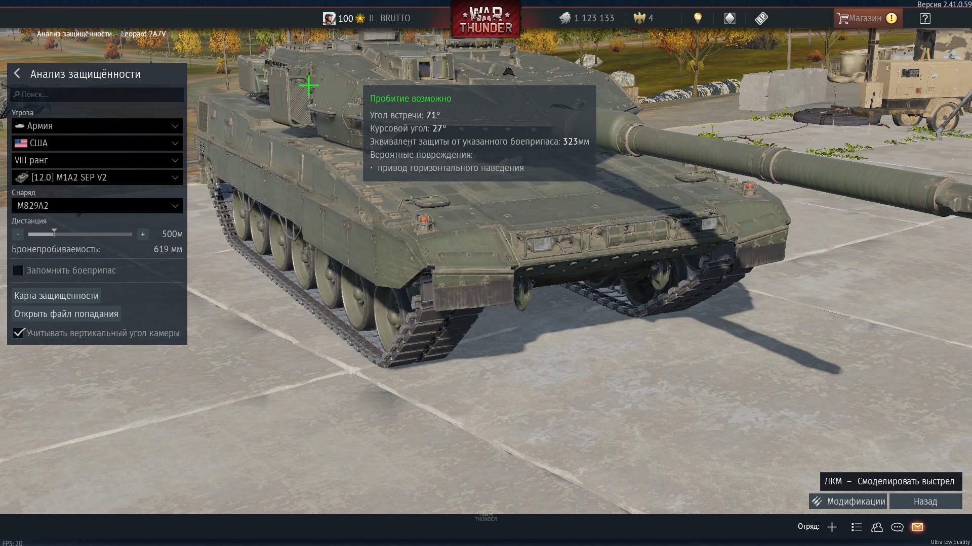972x546 pixels.
Task: Click the Поиск search field
Action: pyautogui.click(x=97, y=95)
